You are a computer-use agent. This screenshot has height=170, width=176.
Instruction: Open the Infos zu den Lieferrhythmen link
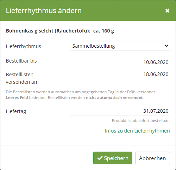(x=137, y=131)
